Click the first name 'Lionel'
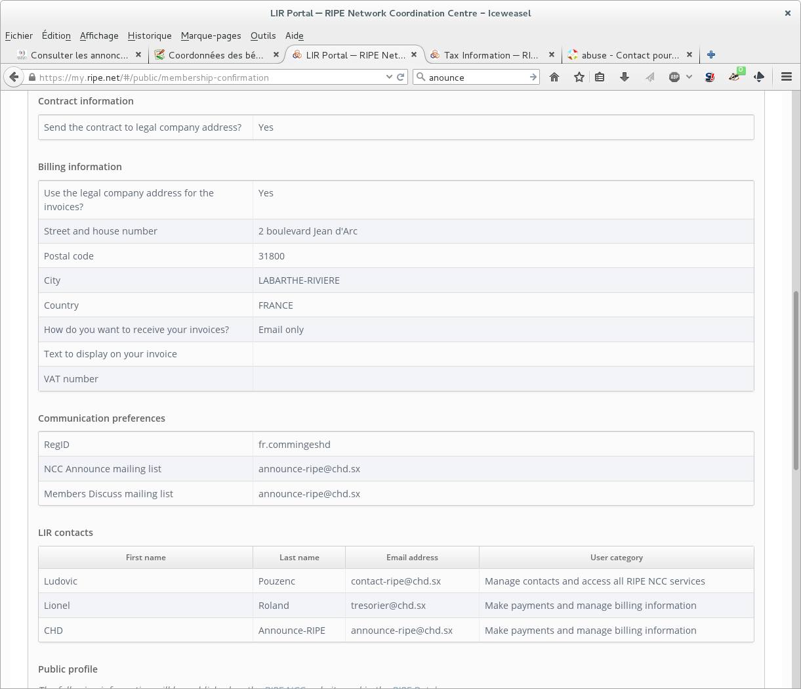This screenshot has height=689, width=801. tap(57, 606)
